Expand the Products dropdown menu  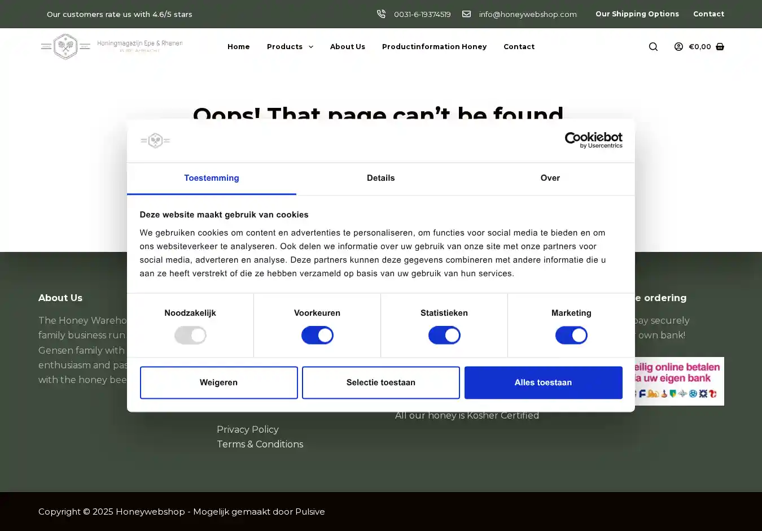coord(290,47)
